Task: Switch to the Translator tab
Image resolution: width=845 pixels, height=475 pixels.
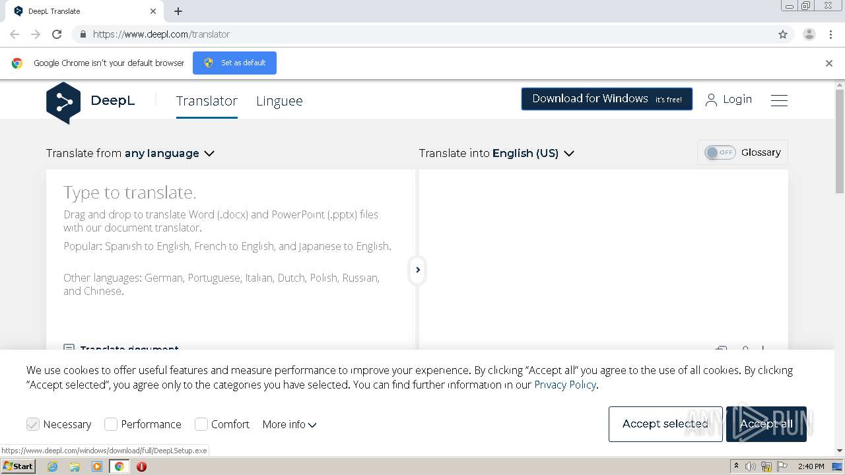Action: (207, 101)
